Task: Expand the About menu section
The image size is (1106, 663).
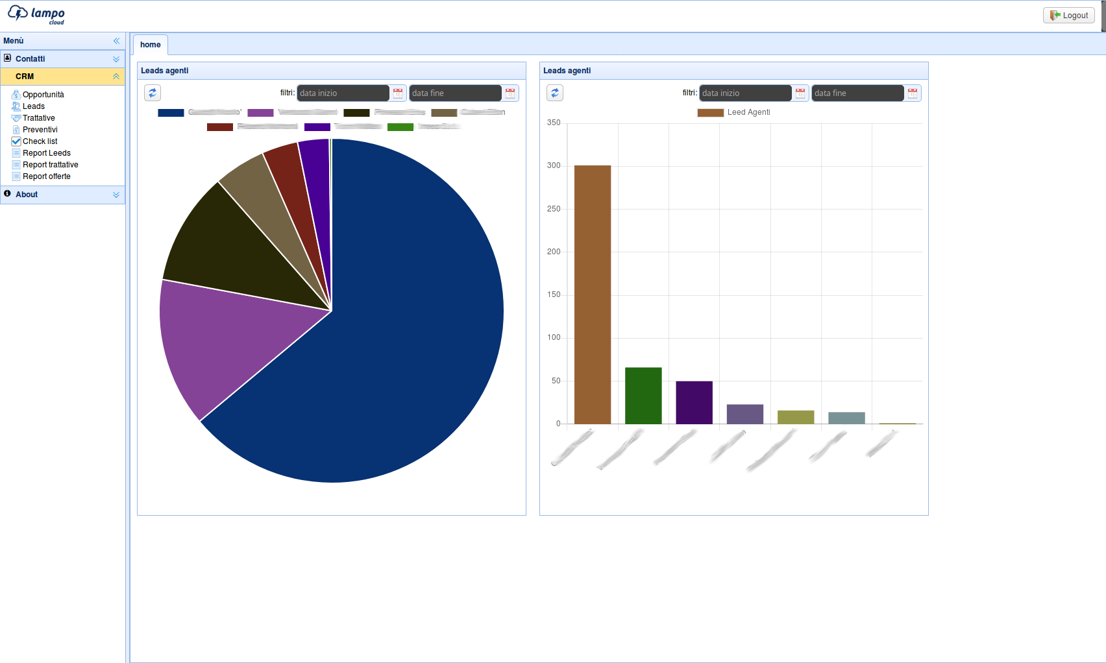Action: point(116,195)
